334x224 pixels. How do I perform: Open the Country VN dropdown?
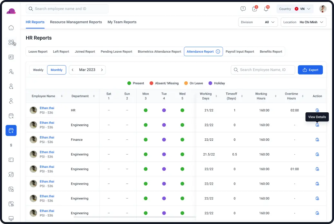click(295, 9)
